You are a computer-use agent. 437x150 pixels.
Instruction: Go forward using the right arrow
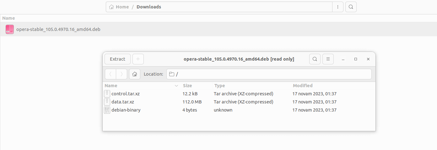coord(121,74)
